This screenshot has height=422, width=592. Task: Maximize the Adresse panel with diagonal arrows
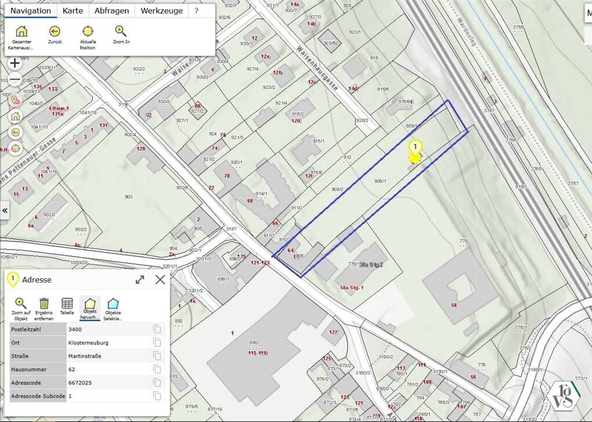[140, 280]
